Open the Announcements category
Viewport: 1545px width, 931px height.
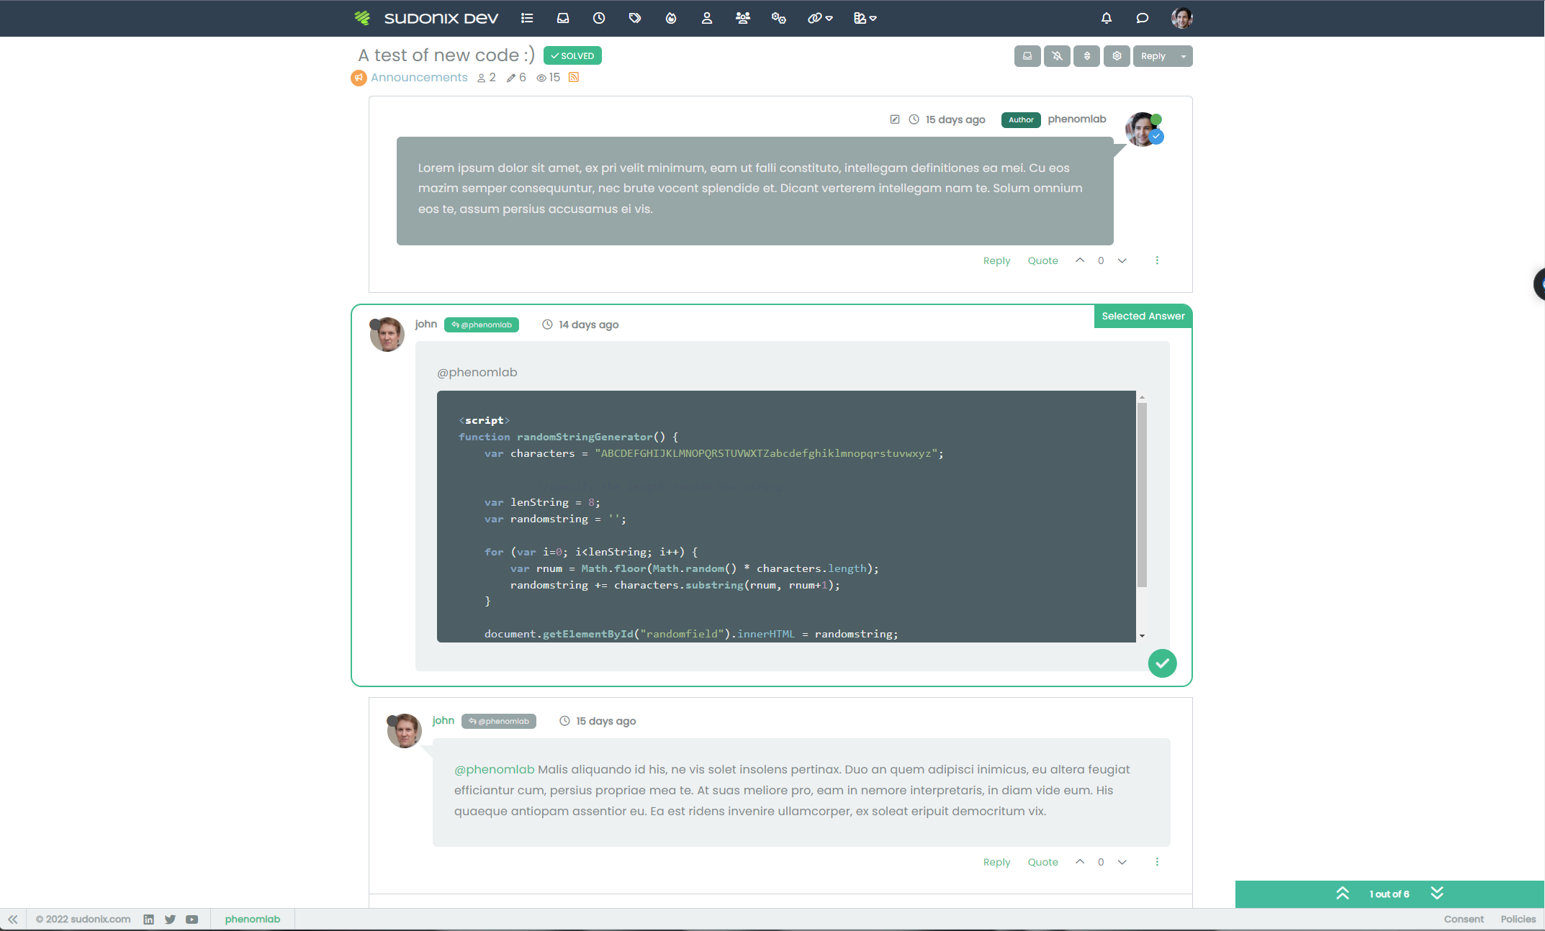418,77
